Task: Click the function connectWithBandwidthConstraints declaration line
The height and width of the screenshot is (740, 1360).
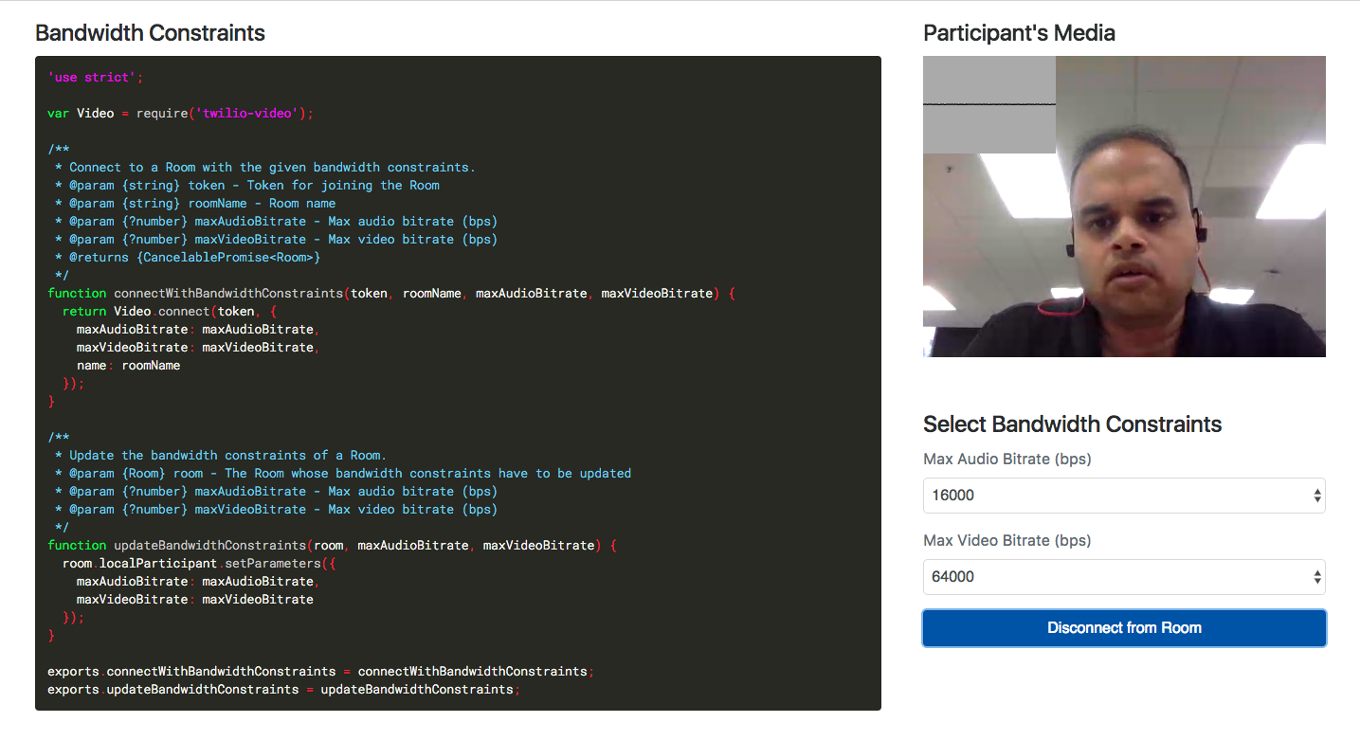Action: [391, 294]
